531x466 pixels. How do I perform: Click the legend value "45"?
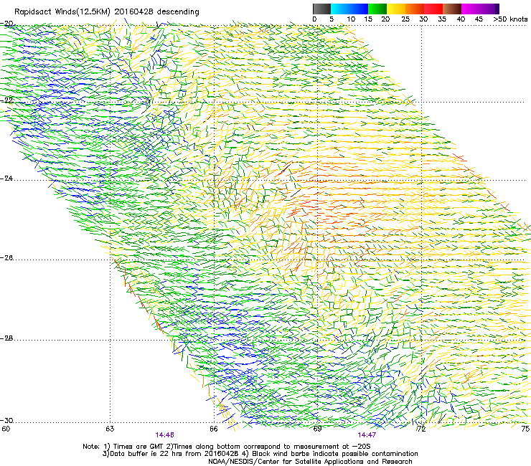click(x=479, y=19)
